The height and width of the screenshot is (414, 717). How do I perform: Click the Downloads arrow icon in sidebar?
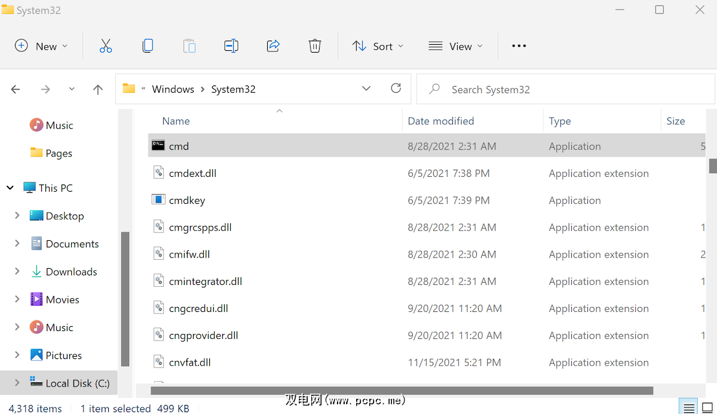coord(36,271)
